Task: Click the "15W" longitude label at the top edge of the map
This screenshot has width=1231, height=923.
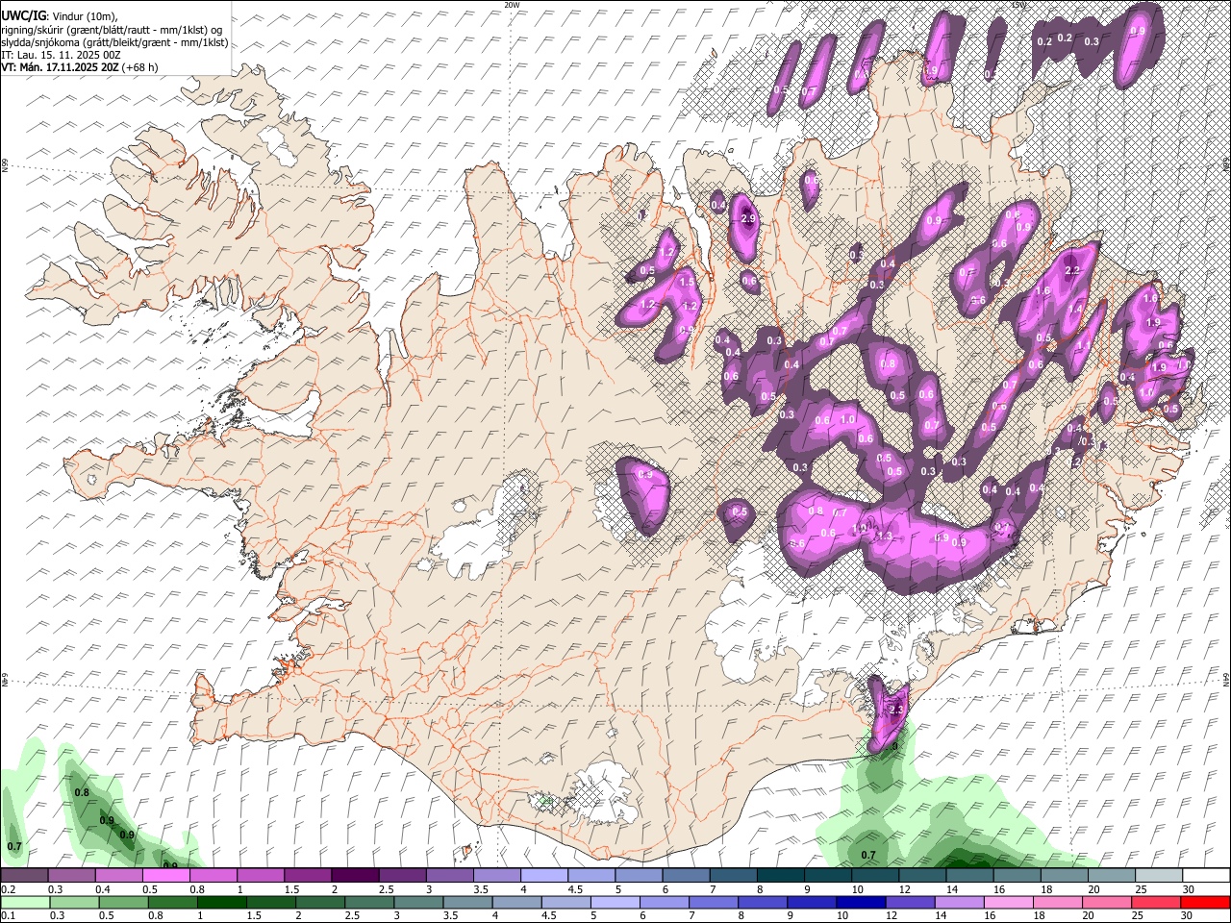Action: [x=1018, y=4]
